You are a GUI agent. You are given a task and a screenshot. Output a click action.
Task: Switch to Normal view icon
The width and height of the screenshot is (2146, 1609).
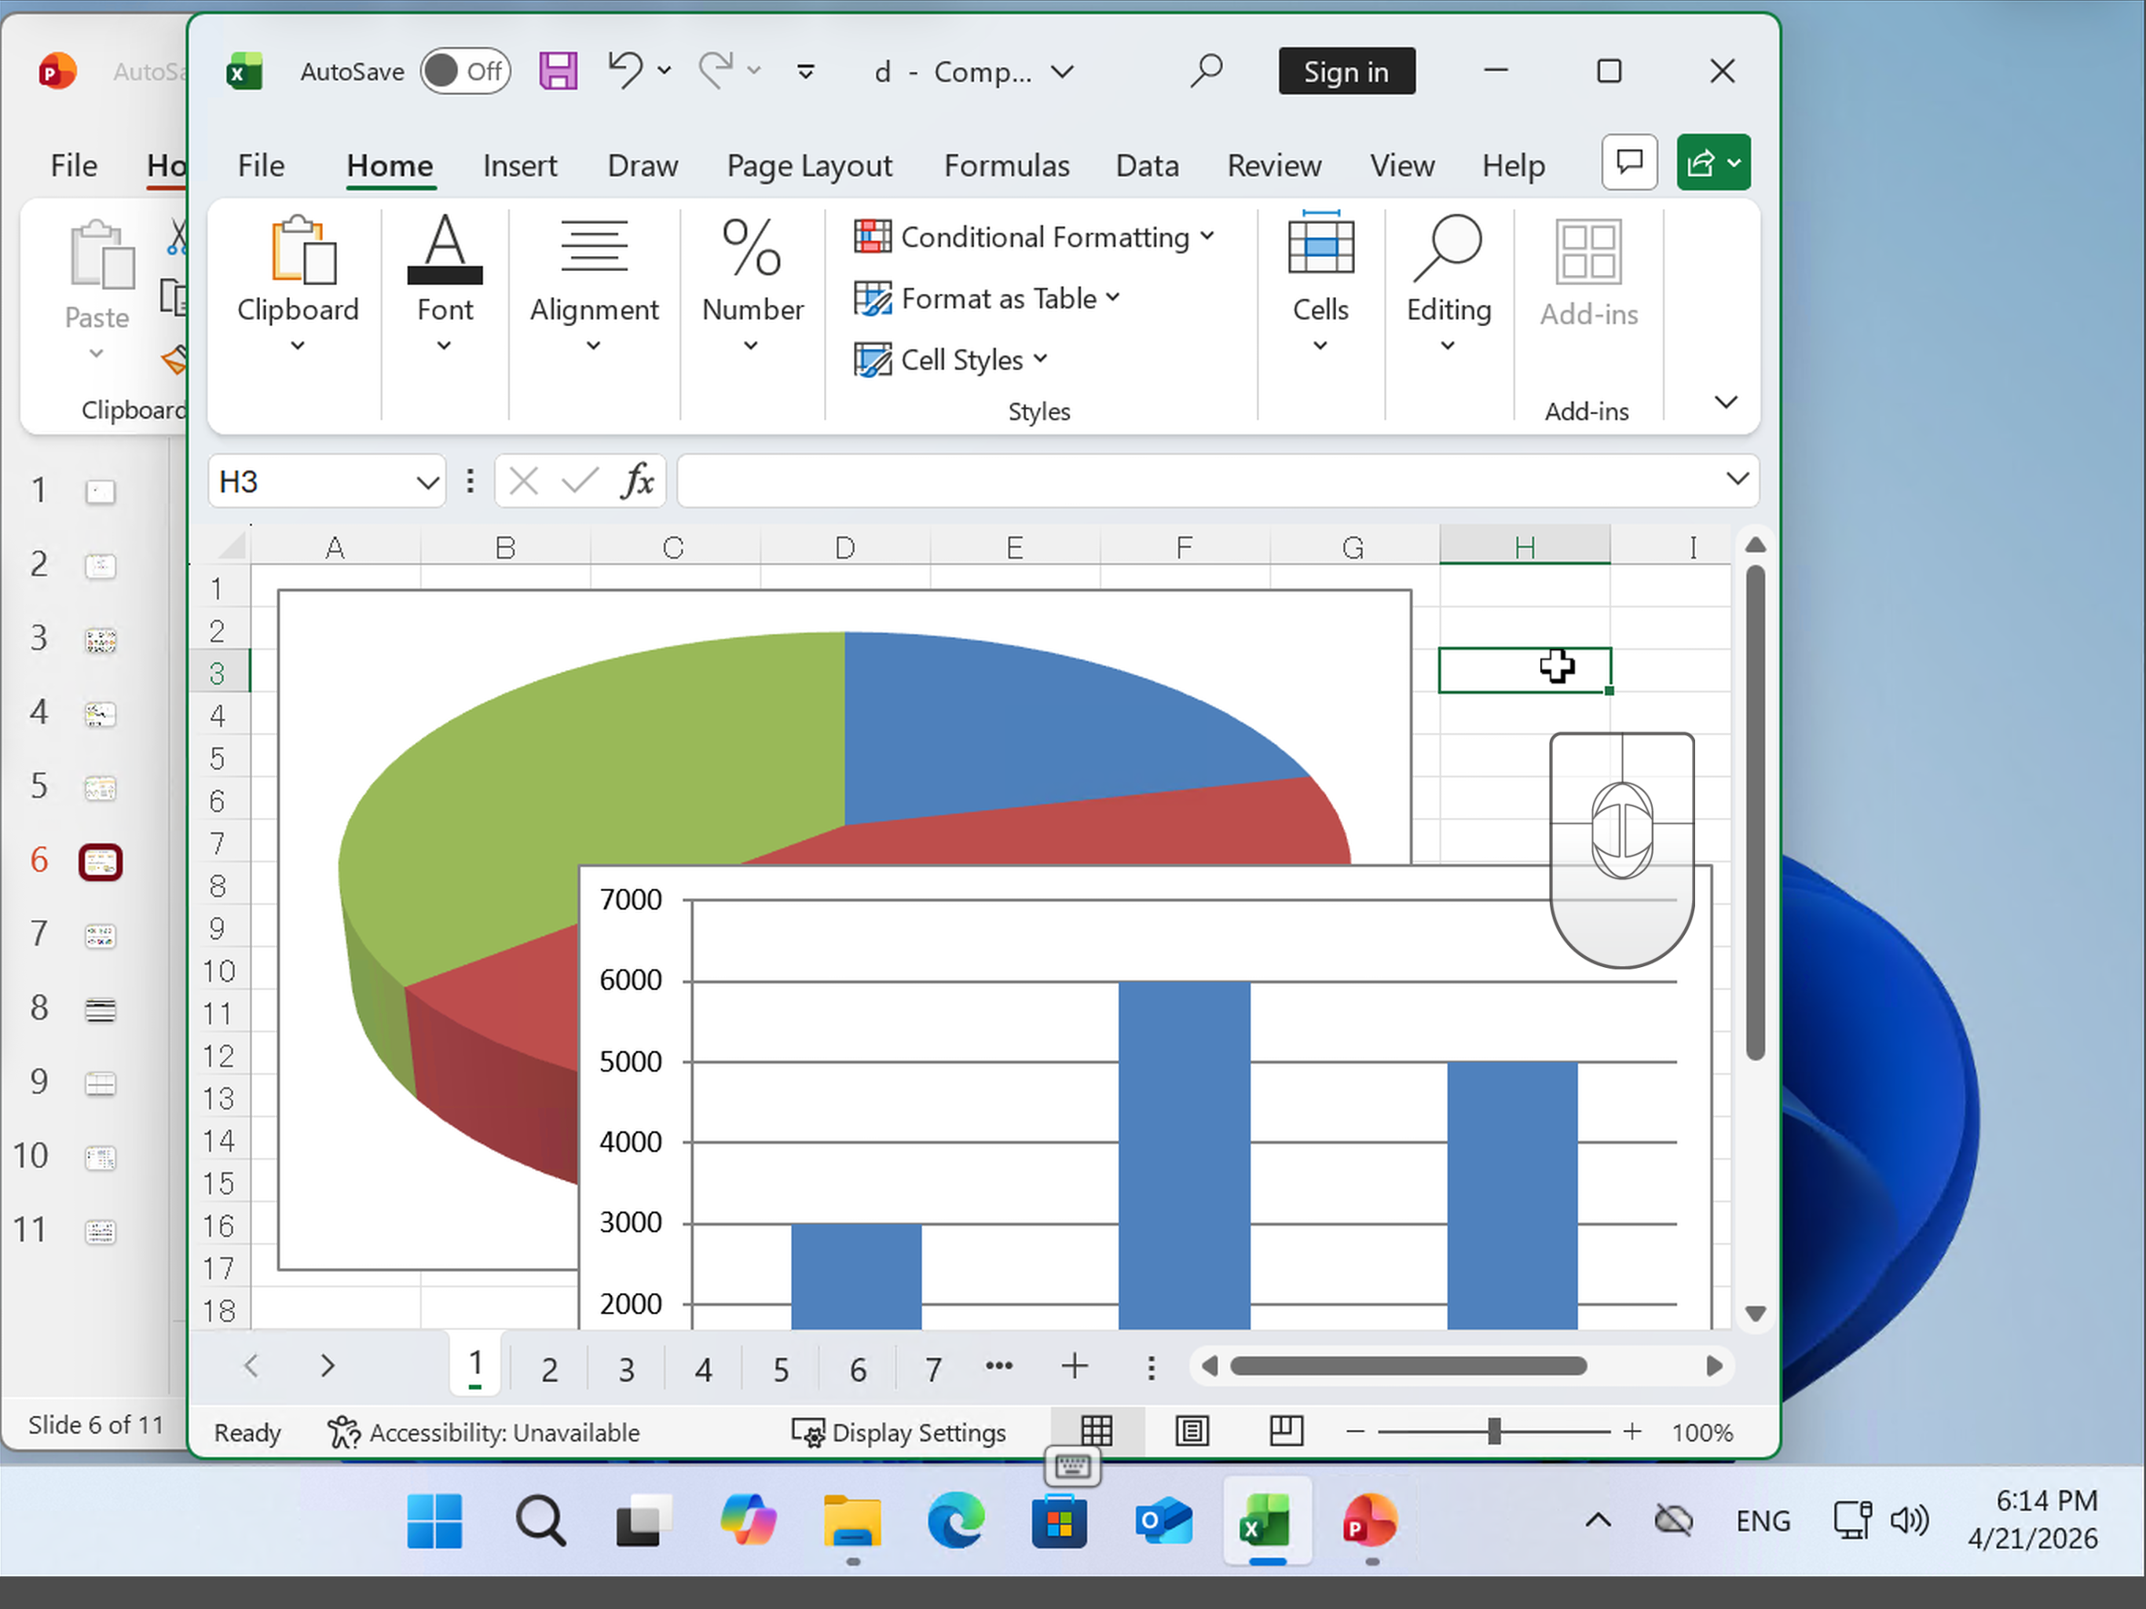pos(1097,1431)
